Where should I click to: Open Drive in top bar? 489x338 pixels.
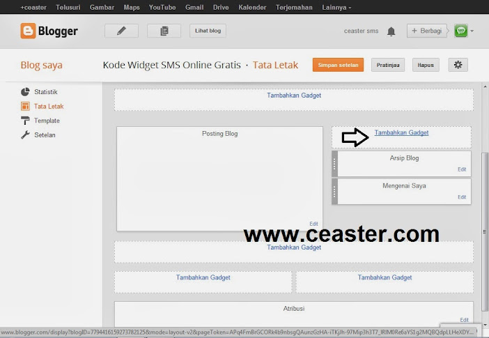click(221, 7)
